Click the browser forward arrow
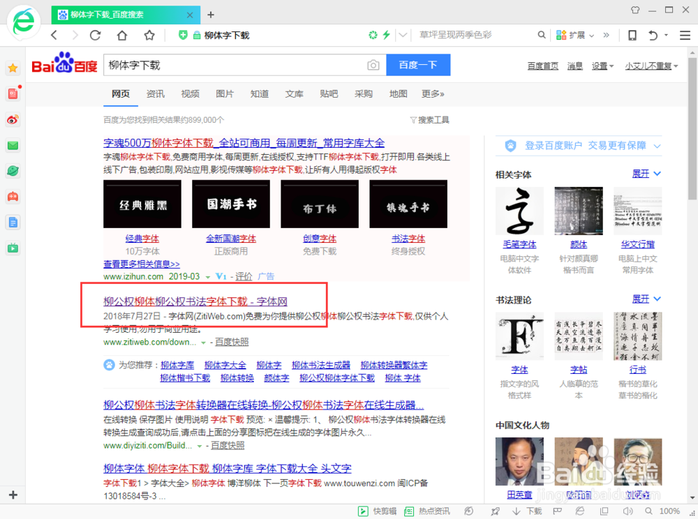Viewport: 698px width, 519px height. tap(75, 35)
